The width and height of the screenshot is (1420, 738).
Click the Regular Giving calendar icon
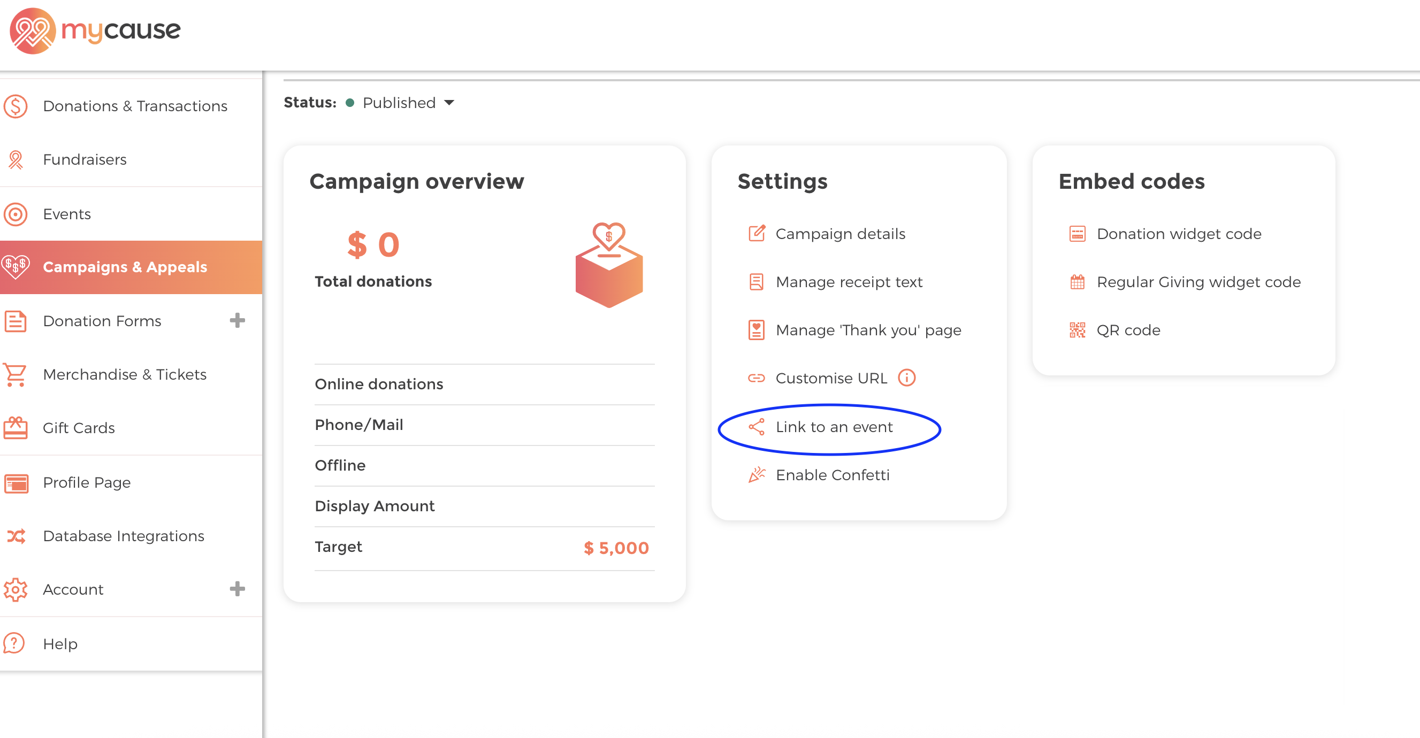coord(1077,282)
